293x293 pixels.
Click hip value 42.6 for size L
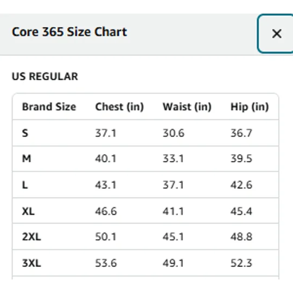(x=241, y=185)
